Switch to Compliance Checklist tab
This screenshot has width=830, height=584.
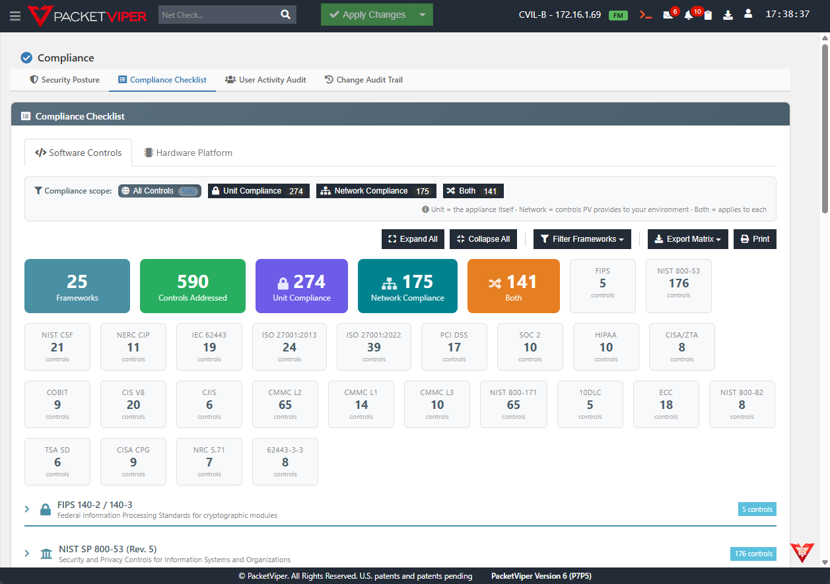(162, 80)
